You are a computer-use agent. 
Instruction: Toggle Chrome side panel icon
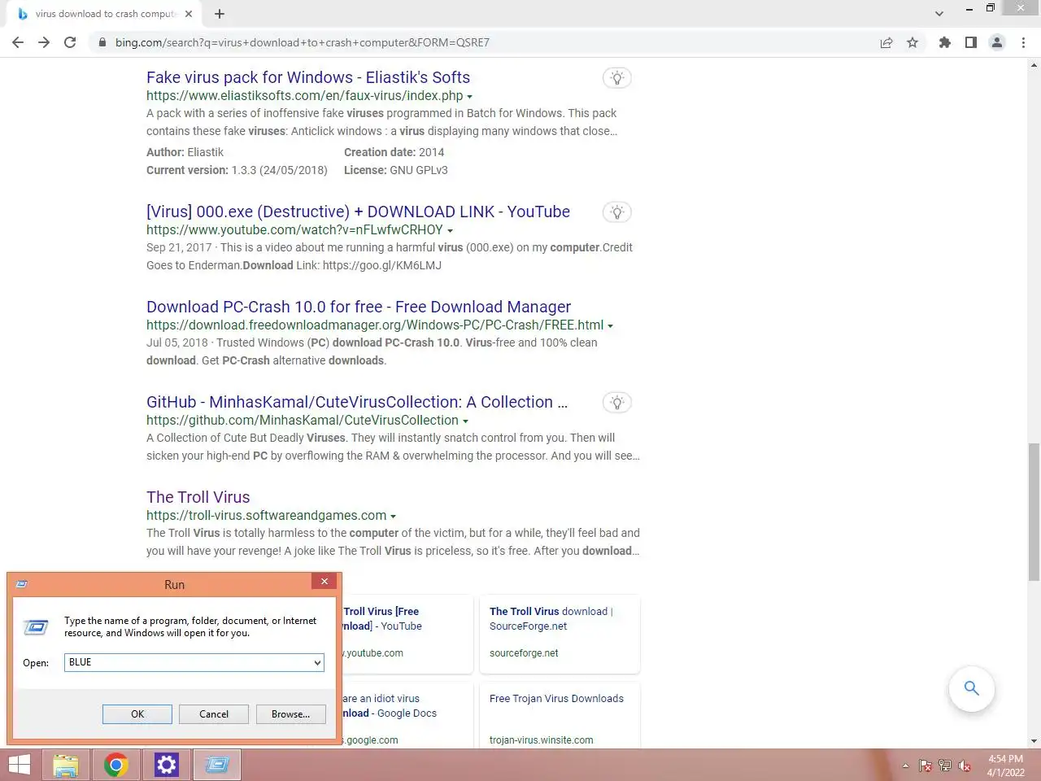(971, 42)
